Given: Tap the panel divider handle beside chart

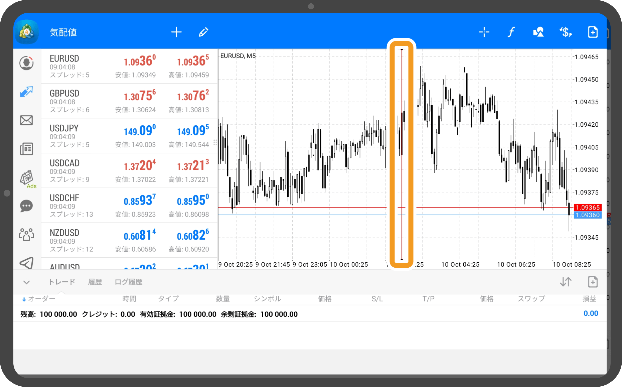Looking at the screenshot, I should pos(215,142).
